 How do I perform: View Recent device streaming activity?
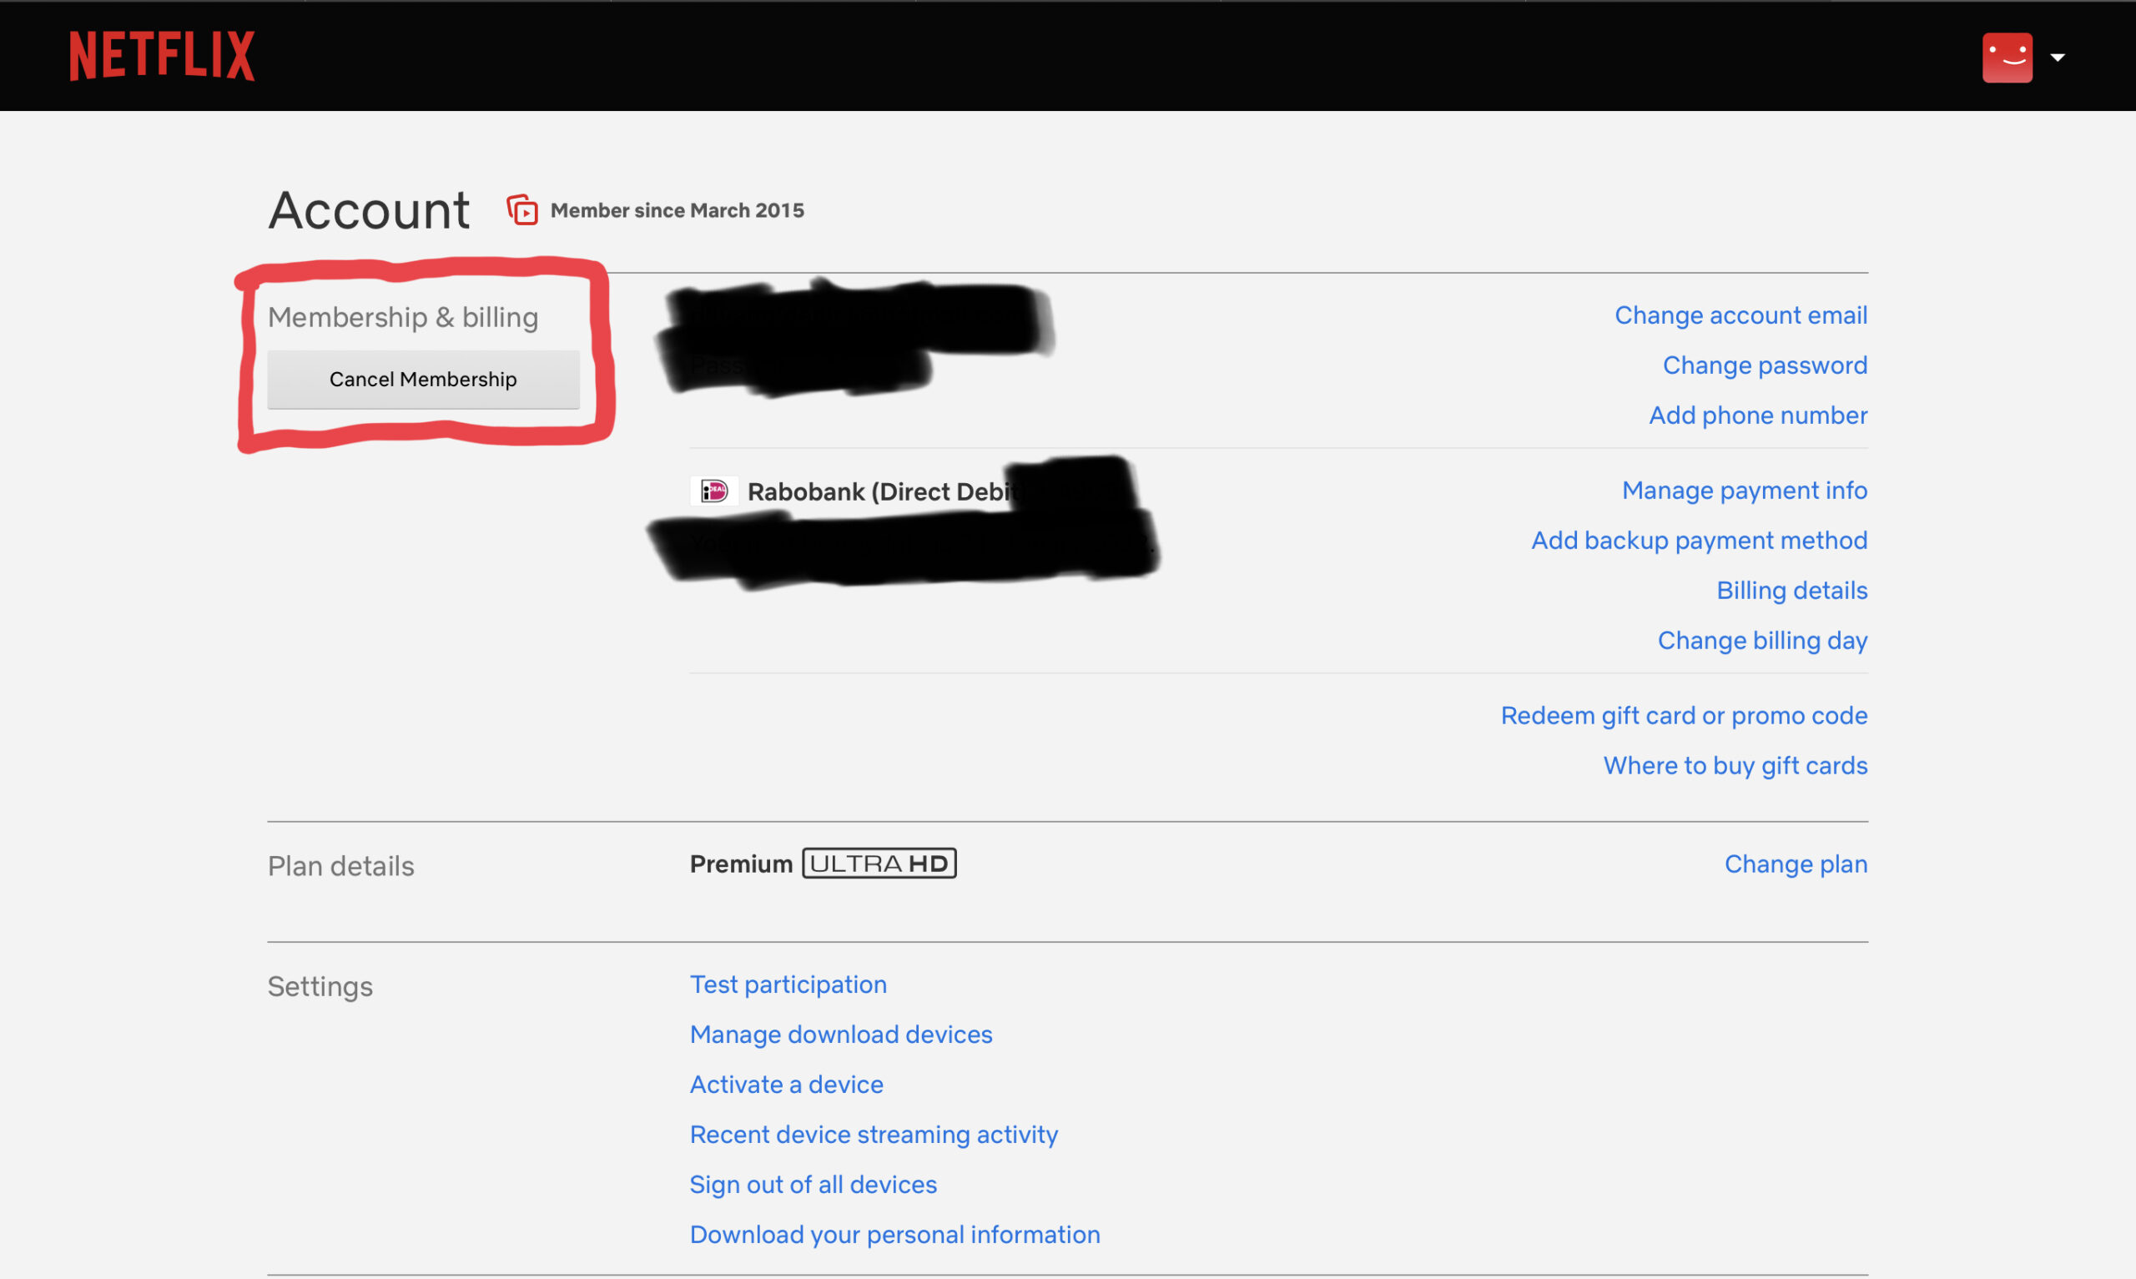[874, 1134]
